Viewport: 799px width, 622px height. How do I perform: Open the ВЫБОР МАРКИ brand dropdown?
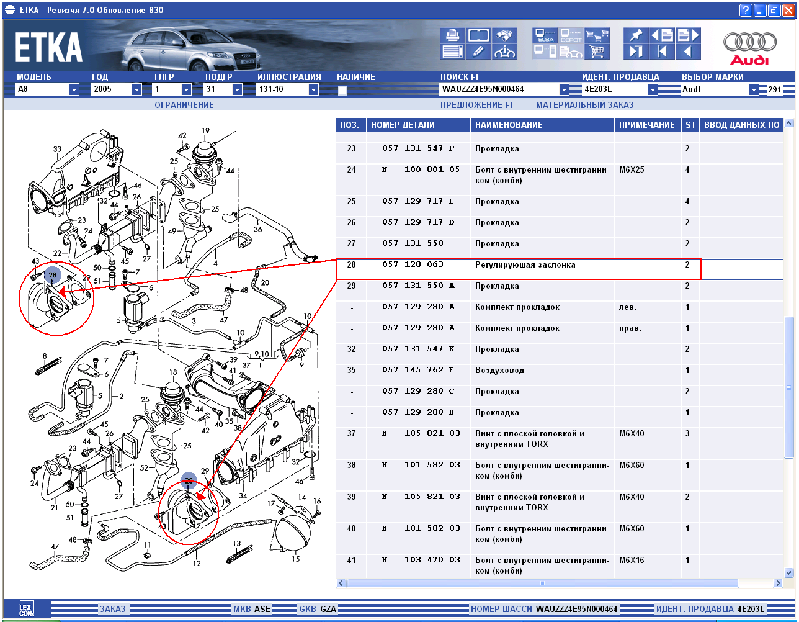pyautogui.click(x=754, y=89)
